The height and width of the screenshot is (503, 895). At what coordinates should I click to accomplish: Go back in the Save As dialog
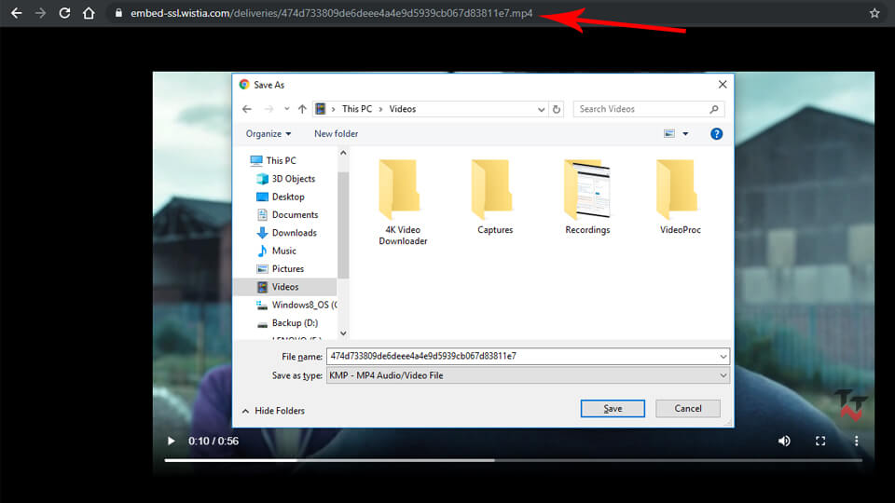[246, 109]
